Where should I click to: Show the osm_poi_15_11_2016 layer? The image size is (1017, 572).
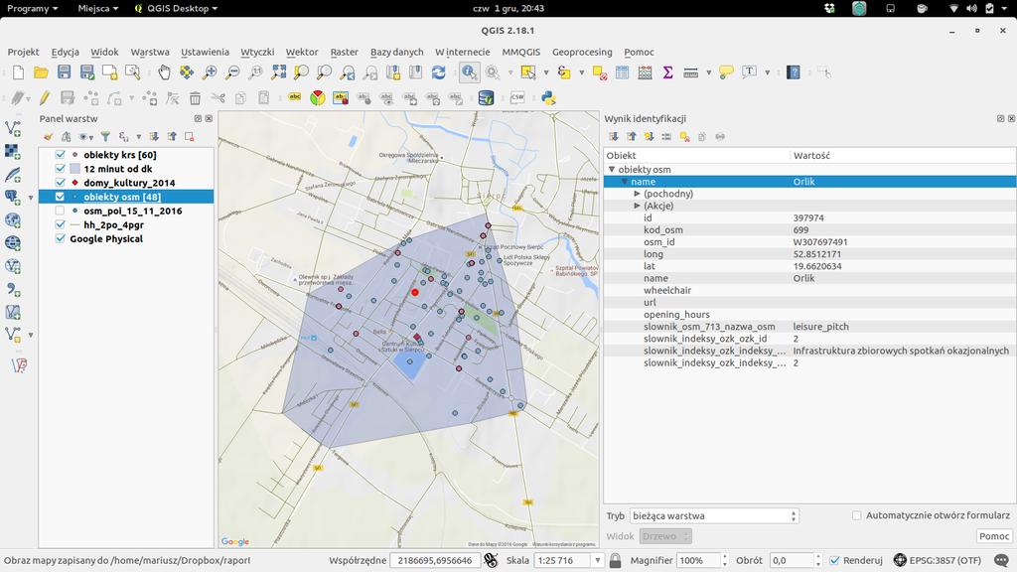pos(61,211)
